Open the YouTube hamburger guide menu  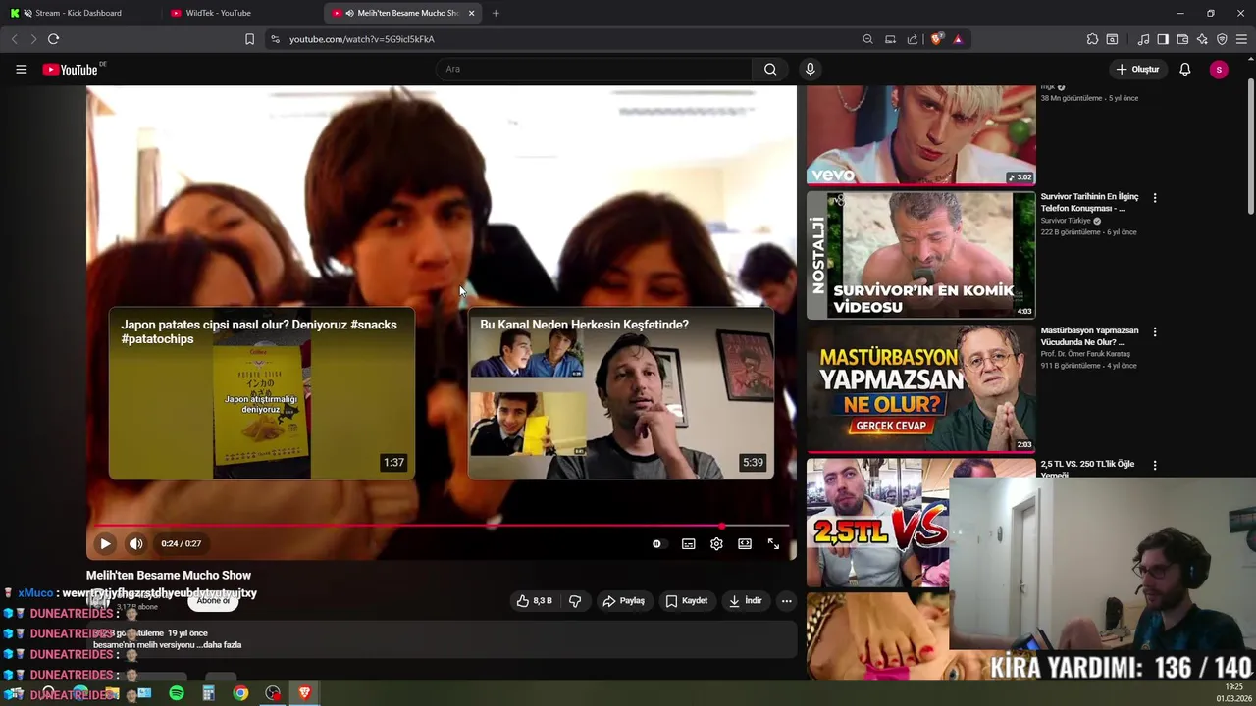pyautogui.click(x=21, y=69)
